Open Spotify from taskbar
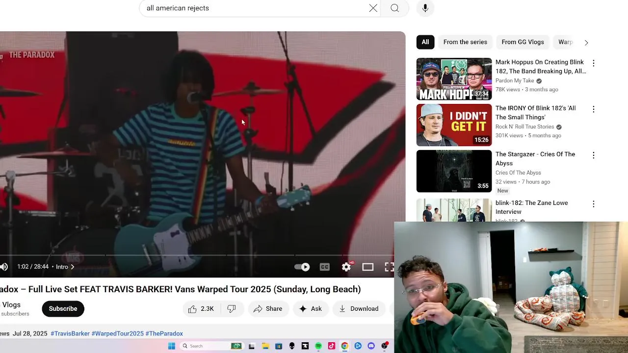The width and height of the screenshot is (628, 353). (x=318, y=346)
